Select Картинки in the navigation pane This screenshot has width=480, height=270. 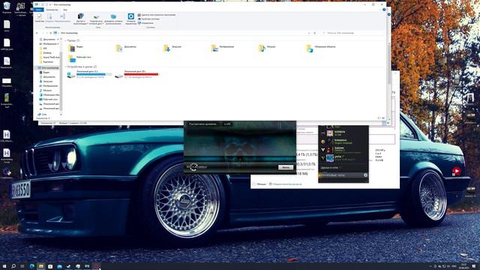pyautogui.click(x=46, y=61)
